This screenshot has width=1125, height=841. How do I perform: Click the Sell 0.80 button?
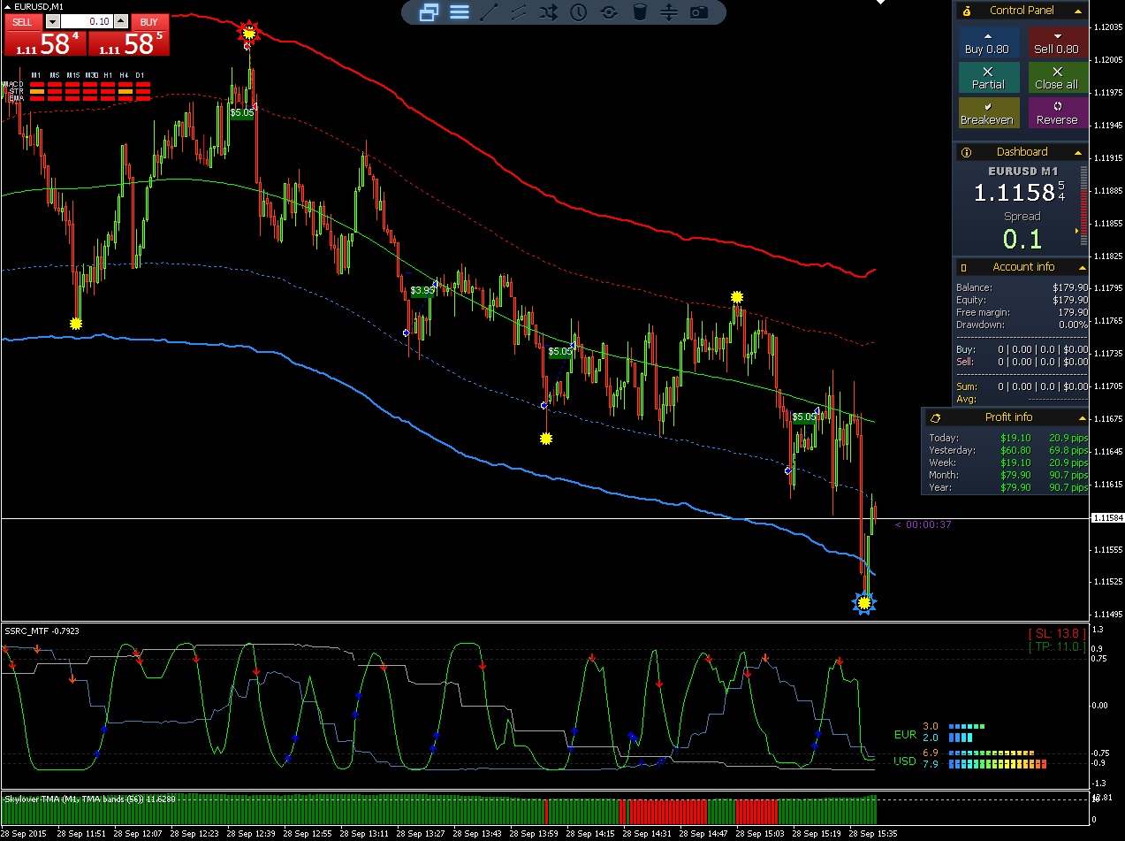(x=1057, y=42)
